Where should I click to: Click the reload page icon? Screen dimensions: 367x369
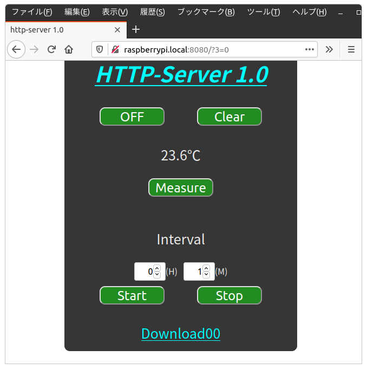(51, 49)
